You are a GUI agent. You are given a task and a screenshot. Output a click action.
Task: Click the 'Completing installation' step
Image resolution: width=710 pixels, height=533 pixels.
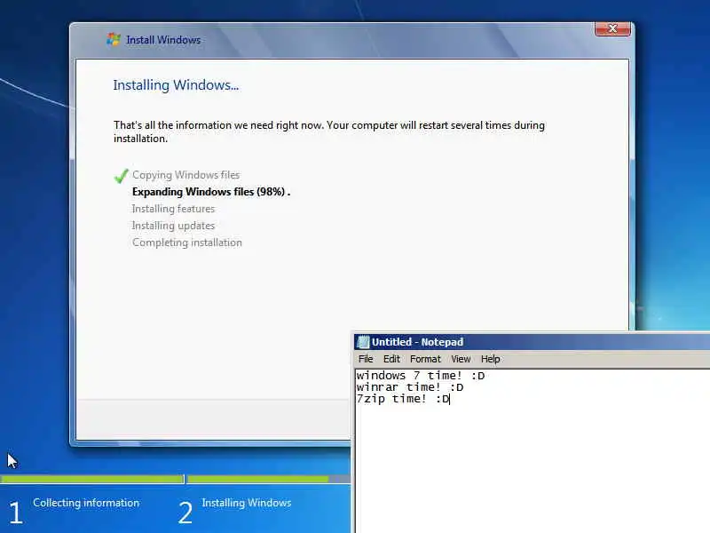(187, 243)
